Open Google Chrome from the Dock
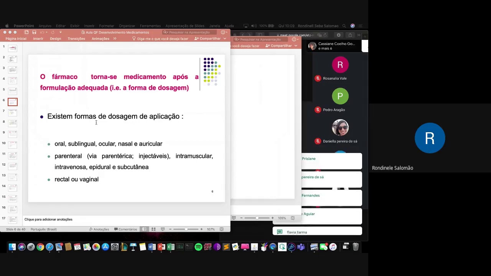491x276 pixels. tap(40, 247)
